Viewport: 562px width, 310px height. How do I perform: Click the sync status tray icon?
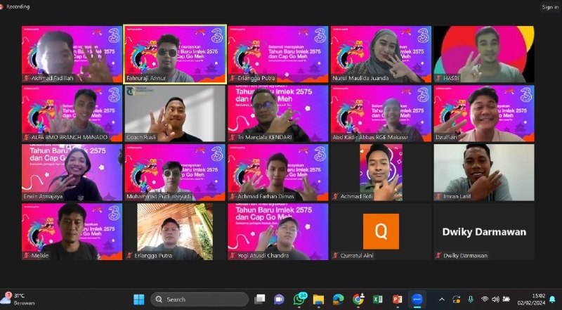point(456,299)
